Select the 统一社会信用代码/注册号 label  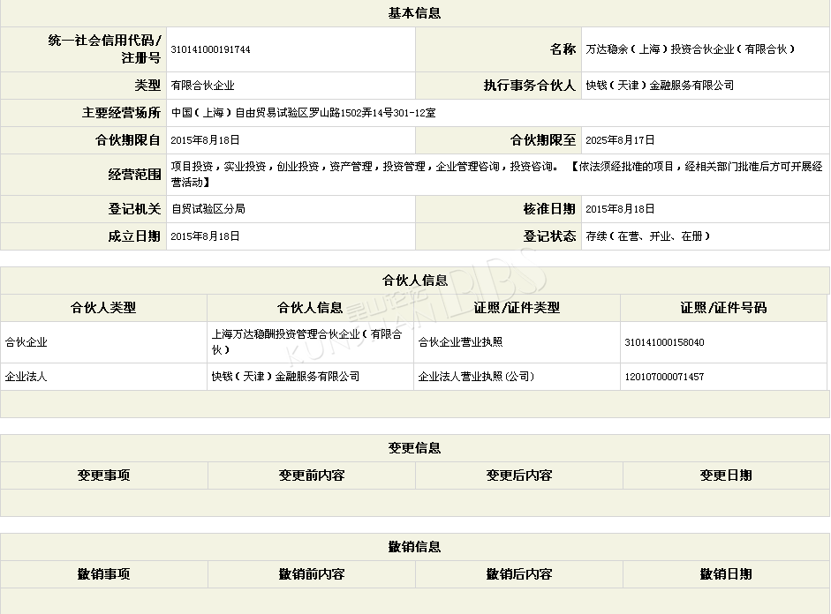(x=104, y=49)
